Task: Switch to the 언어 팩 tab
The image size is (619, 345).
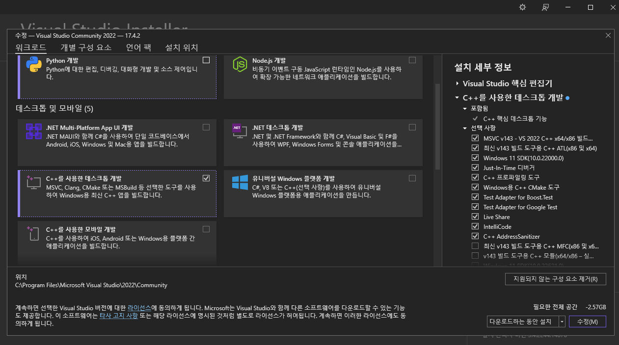Action: pos(138,48)
